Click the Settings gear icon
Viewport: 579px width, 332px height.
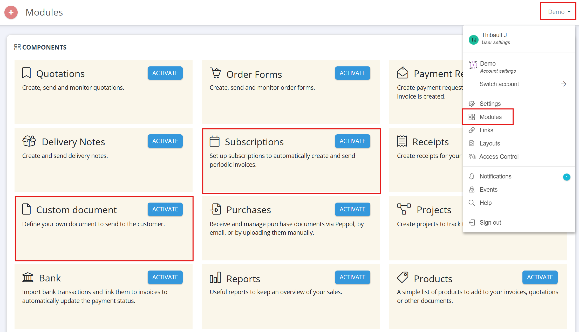pyautogui.click(x=472, y=104)
